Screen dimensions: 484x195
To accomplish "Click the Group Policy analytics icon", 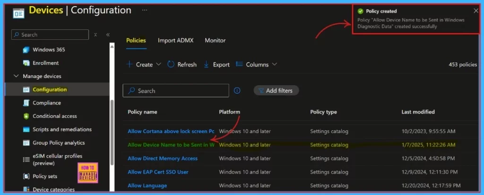I will click(x=26, y=143).
